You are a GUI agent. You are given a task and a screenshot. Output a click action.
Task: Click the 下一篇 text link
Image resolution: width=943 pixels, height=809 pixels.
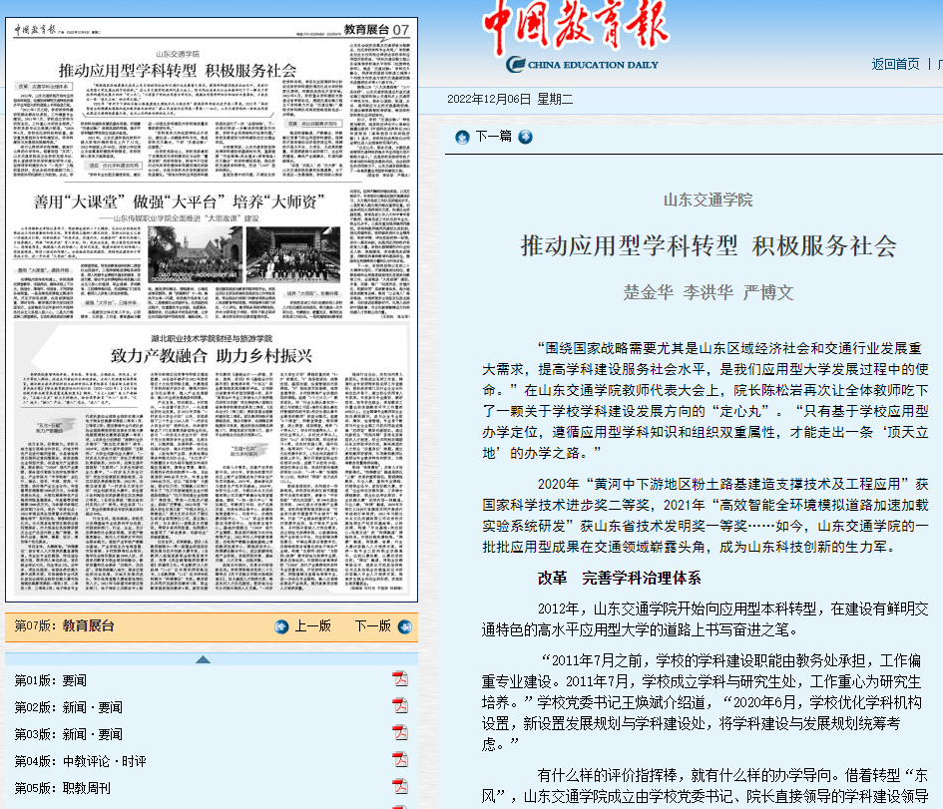pyautogui.click(x=494, y=137)
